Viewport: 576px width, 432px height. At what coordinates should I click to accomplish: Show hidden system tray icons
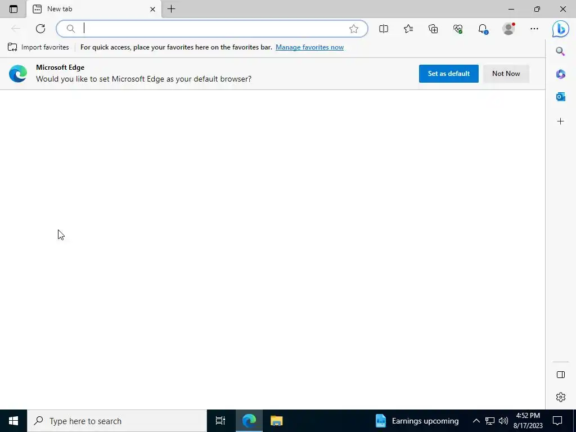[476, 421]
